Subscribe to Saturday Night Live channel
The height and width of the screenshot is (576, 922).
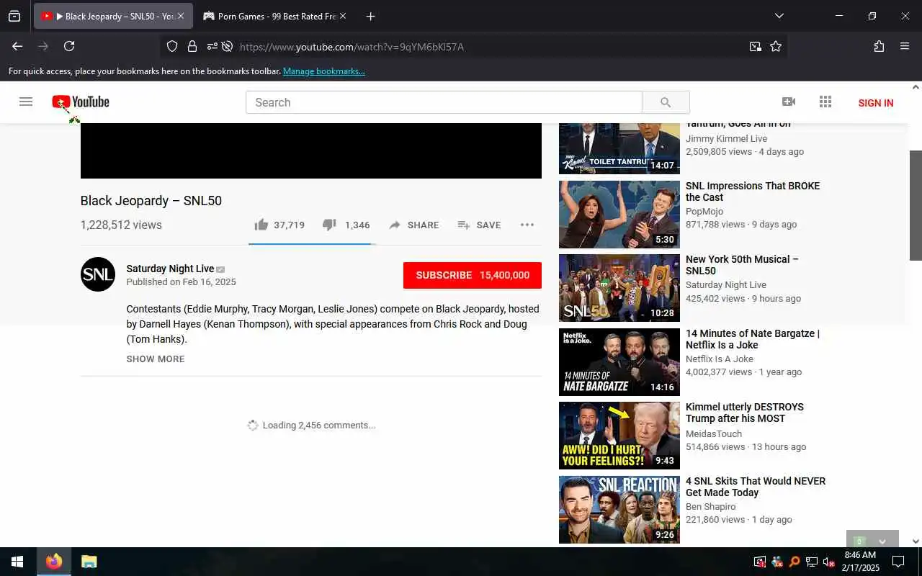pos(473,275)
